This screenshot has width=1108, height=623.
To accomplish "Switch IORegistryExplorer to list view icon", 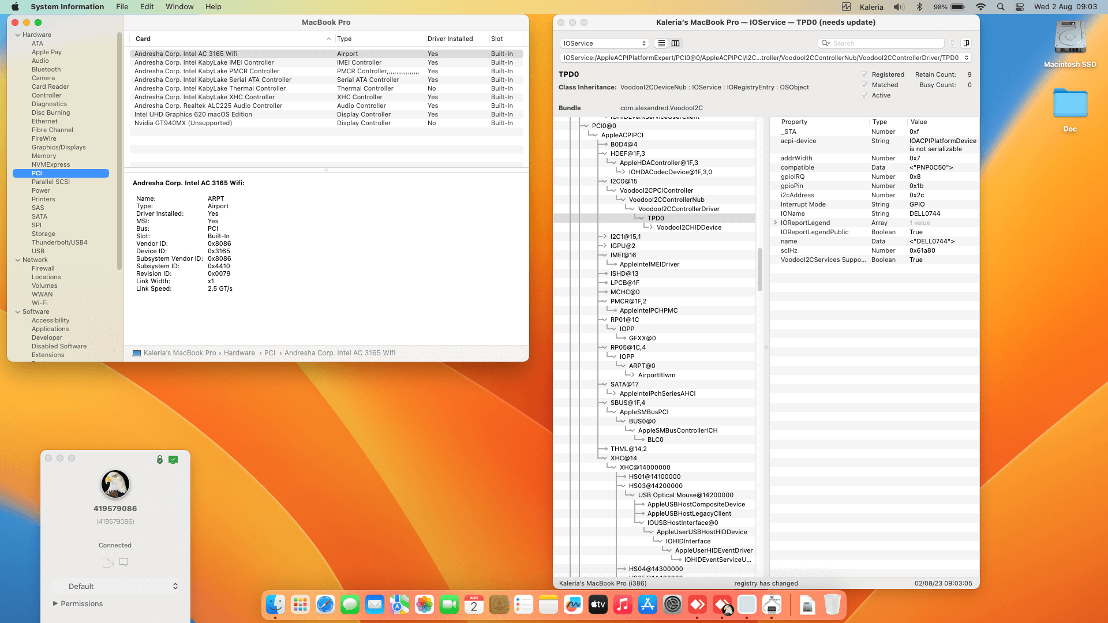I will (x=661, y=43).
